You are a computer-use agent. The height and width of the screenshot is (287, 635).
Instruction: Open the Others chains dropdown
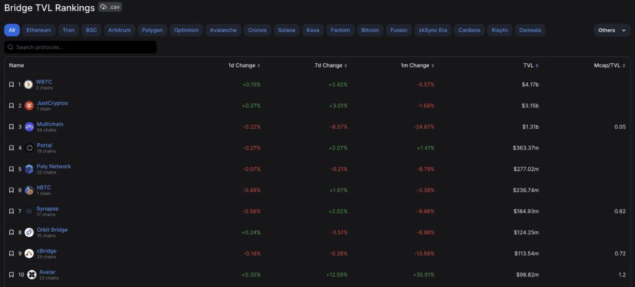click(612, 30)
